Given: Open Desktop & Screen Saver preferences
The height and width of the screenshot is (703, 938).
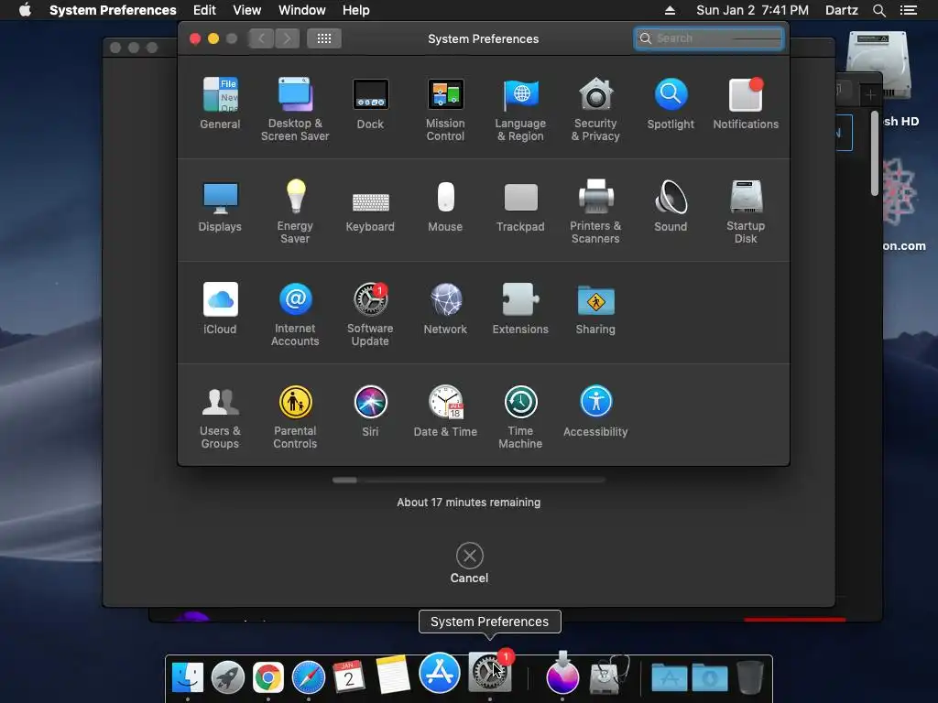Looking at the screenshot, I should coord(295,109).
